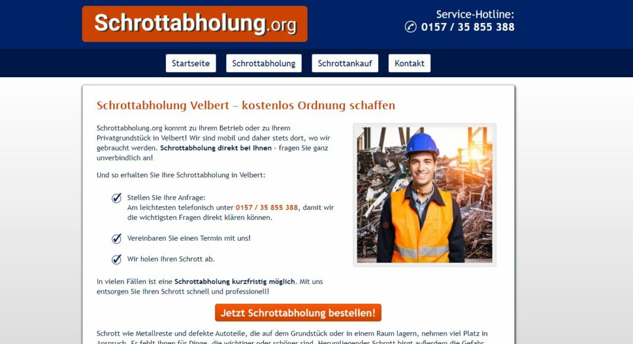Click the Service-Hotline label text
Viewport: 633px width, 344px height.
475,14
